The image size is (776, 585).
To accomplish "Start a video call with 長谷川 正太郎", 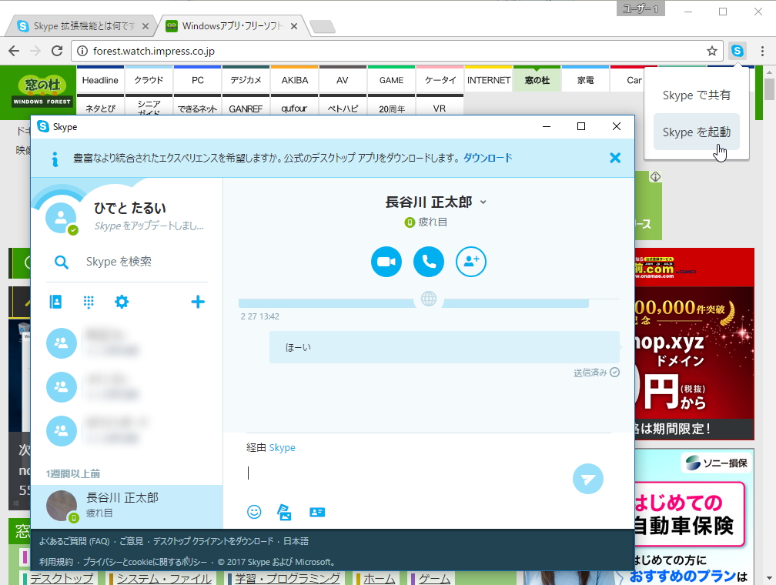I will [x=386, y=262].
